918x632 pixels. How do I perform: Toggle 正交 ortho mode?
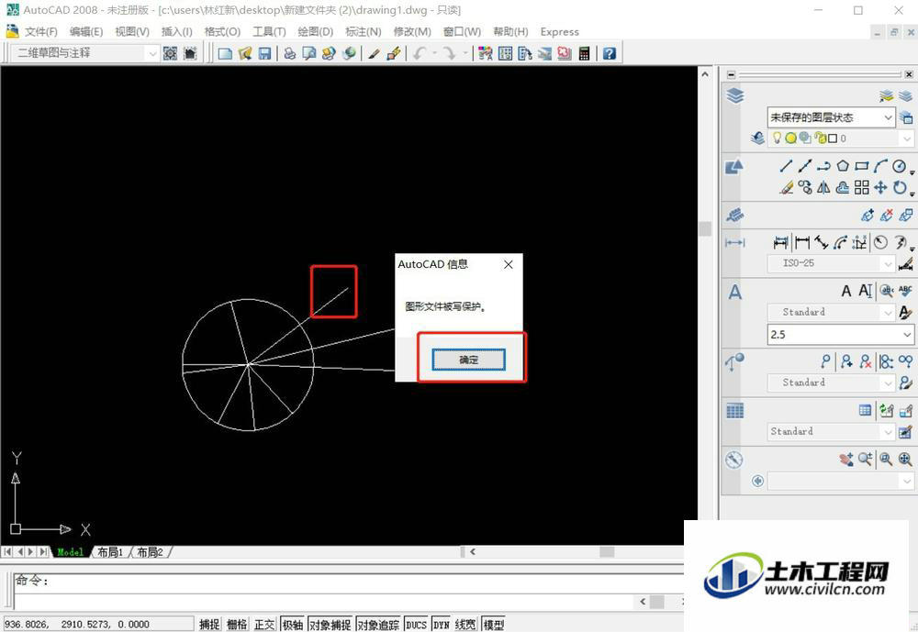click(x=264, y=625)
